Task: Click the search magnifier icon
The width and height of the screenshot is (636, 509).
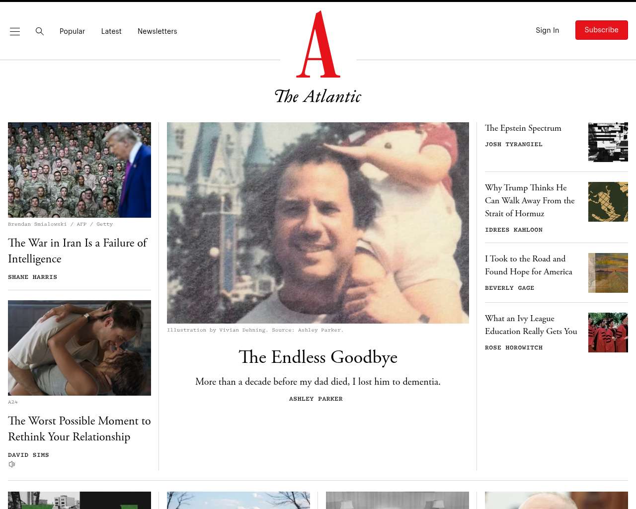Action: [40, 31]
